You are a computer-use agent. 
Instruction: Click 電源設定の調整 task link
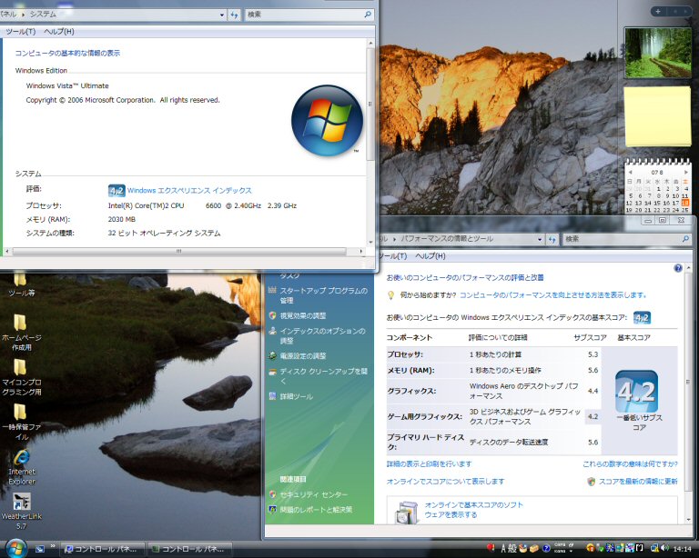point(303,356)
